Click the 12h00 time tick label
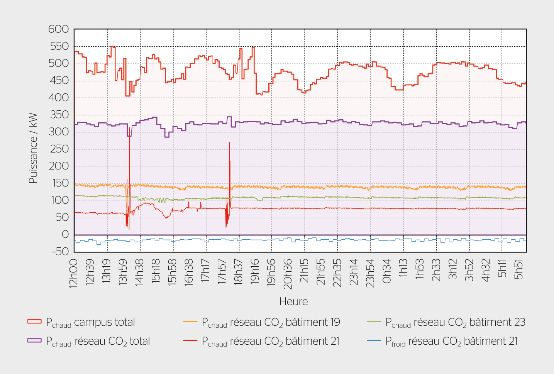 (73, 273)
